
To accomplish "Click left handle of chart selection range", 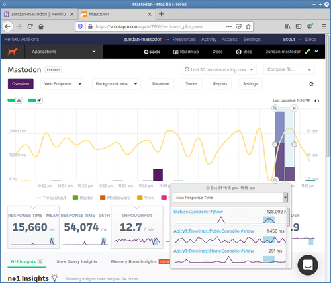I will tap(275, 144).
